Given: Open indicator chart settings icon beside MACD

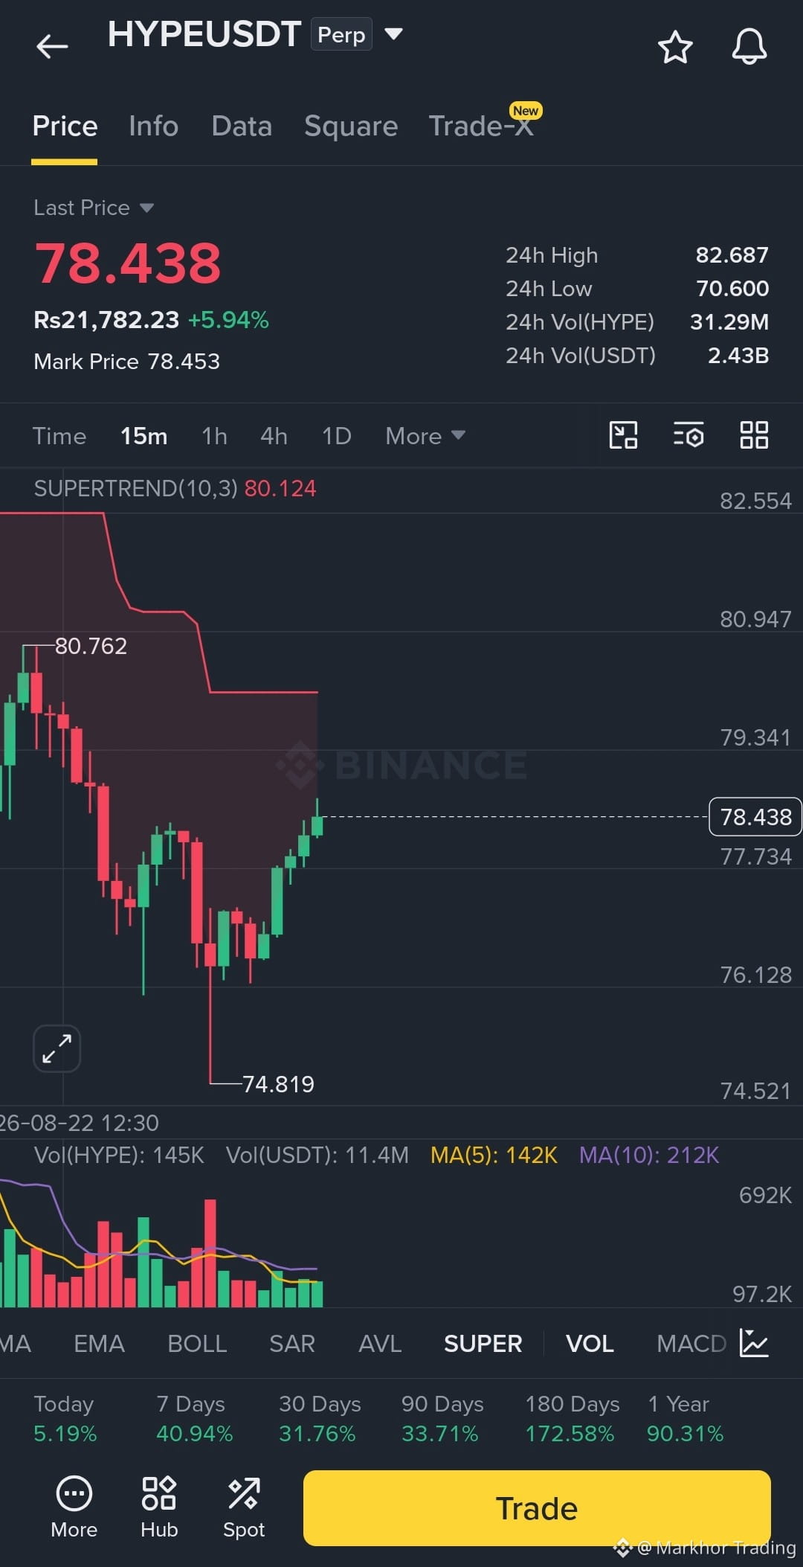Looking at the screenshot, I should (x=753, y=1343).
